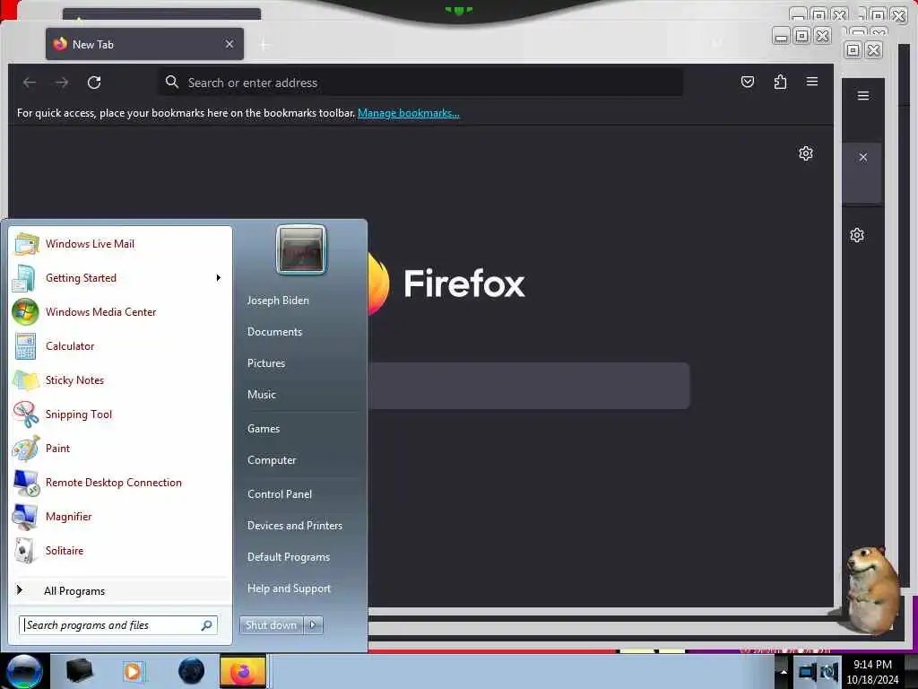Open Joseph Biden user folder
Image resolution: width=918 pixels, height=689 pixels.
coord(278,300)
